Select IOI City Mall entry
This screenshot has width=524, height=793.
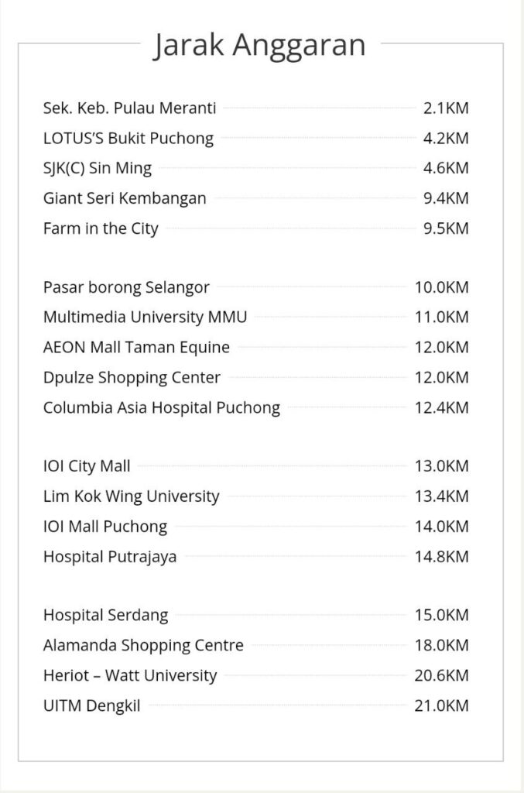coord(87,466)
